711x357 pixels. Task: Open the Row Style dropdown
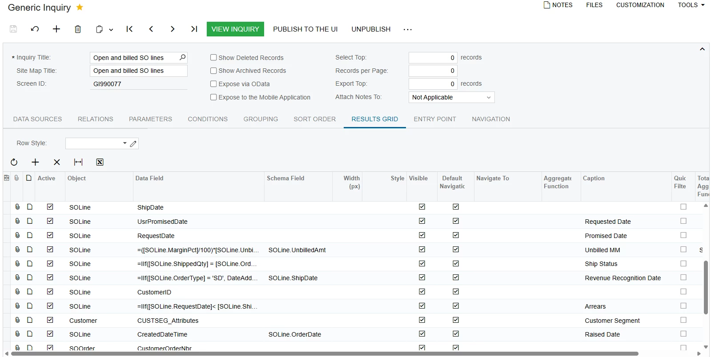coord(125,143)
